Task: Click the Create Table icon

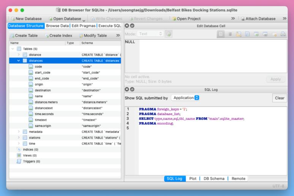Action: tap(12, 36)
